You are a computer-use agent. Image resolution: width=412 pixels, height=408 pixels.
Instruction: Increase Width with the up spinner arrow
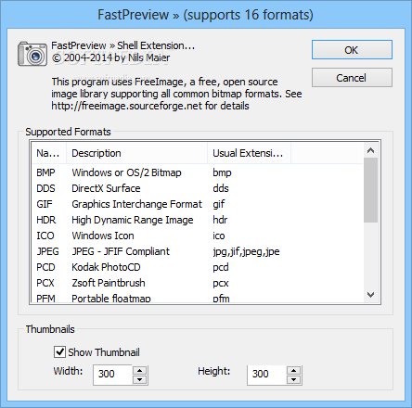point(140,371)
